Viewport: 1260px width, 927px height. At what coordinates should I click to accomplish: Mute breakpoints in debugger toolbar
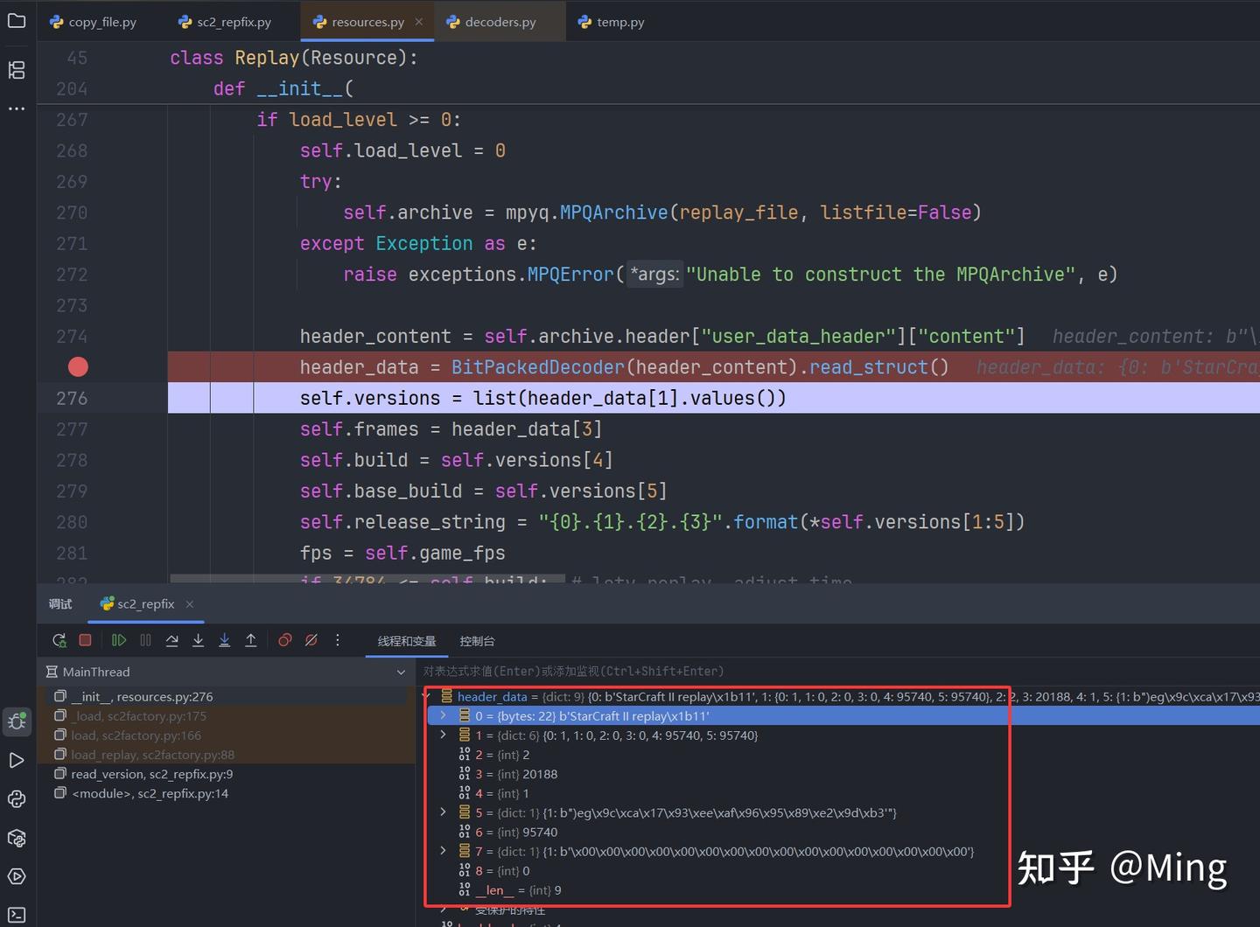coord(311,640)
